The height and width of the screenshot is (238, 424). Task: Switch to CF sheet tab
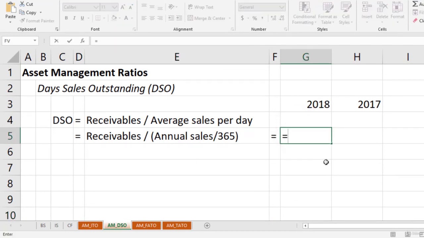tap(70, 225)
